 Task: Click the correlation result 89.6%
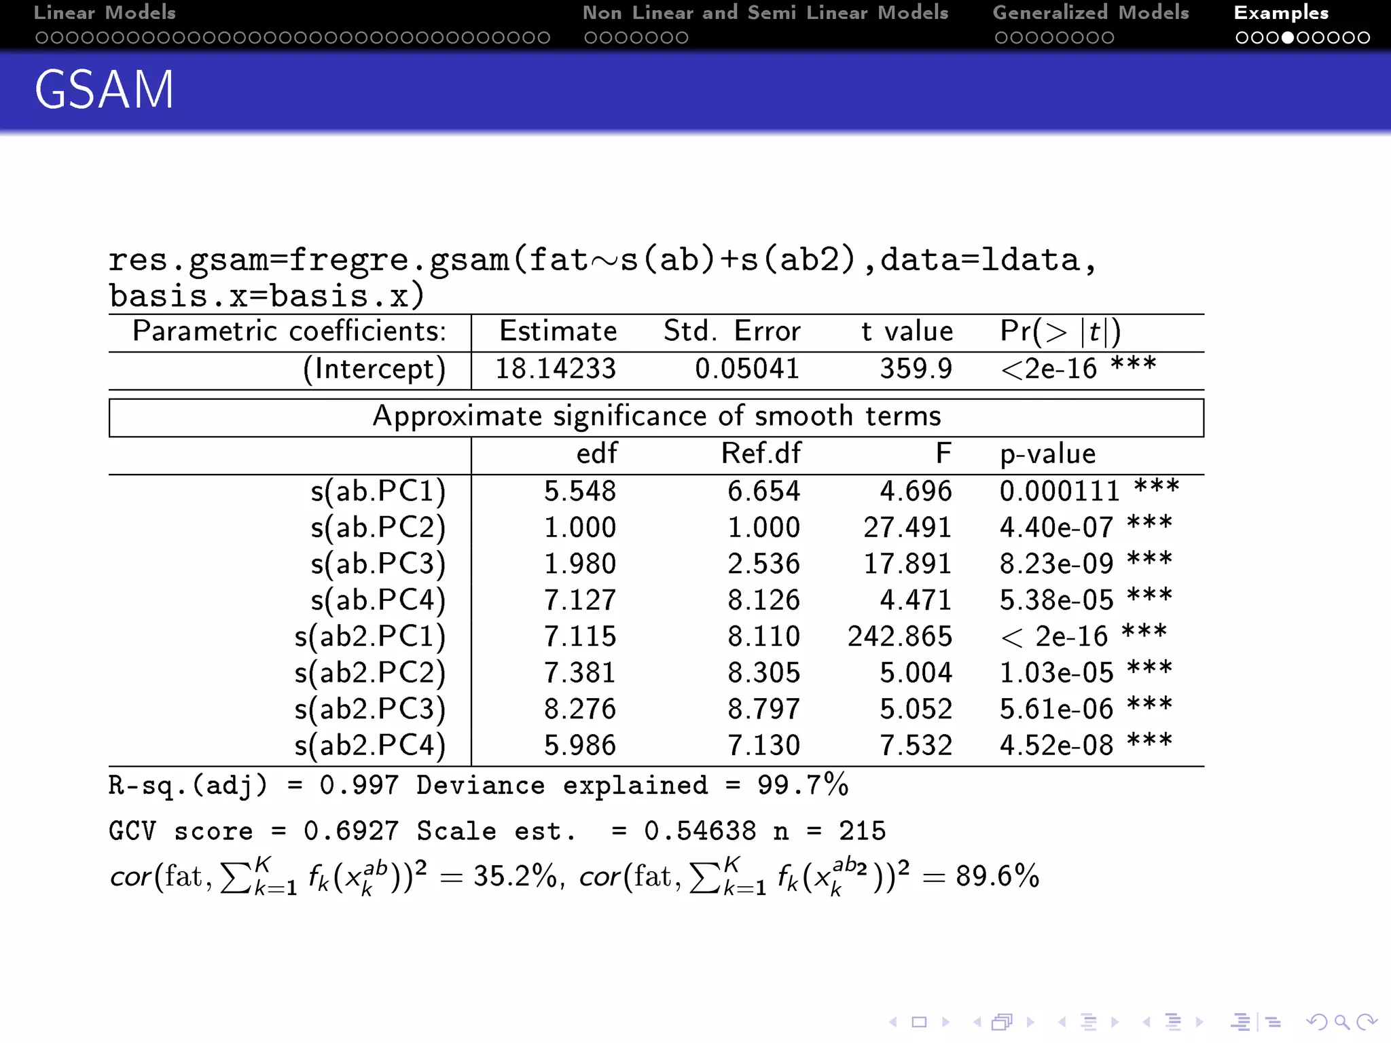coord(997,876)
